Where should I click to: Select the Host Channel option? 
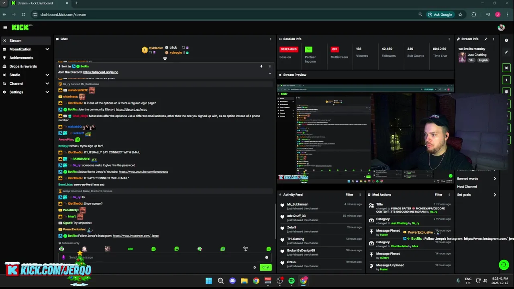tap(467, 187)
